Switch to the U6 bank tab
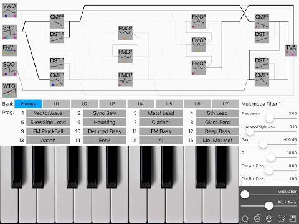 197,104
